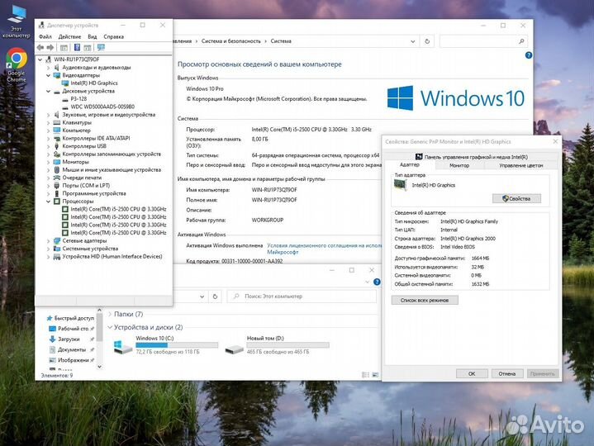
Task: Click the Контроллеры USB plug icon
Action: [57, 146]
